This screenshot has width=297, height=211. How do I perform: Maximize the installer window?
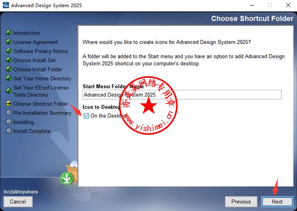pos(270,5)
